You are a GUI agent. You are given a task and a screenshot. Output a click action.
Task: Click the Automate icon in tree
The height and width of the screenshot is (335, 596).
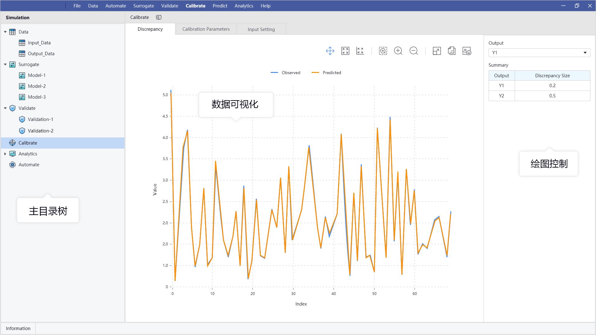click(12, 165)
